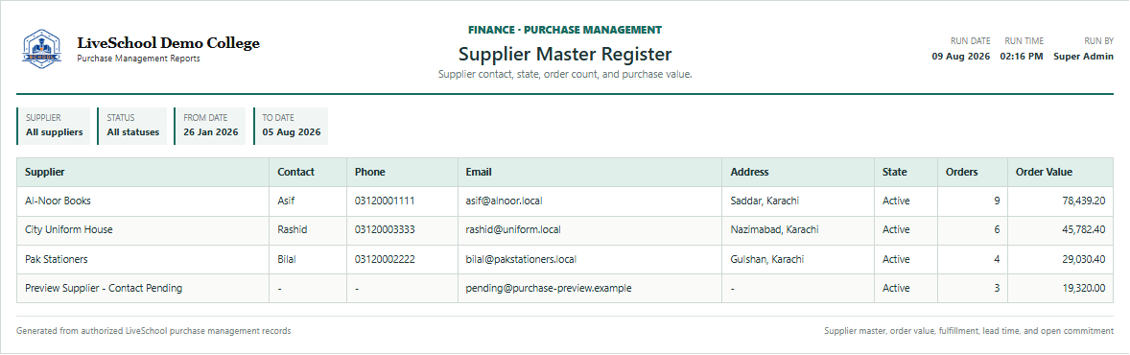Image resolution: width=1130 pixels, height=355 pixels.
Task: Click the Order Value column header
Action: coord(1060,173)
